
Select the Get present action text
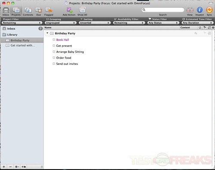pos(64,46)
